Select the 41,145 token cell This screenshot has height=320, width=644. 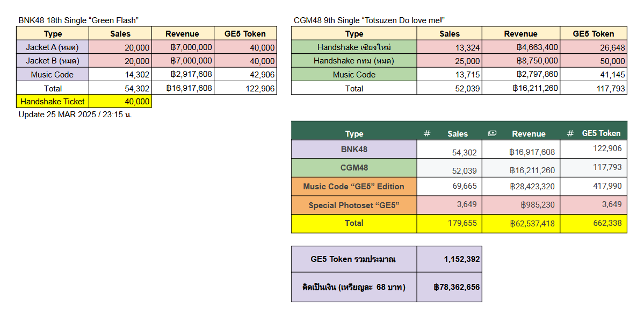[594, 74]
